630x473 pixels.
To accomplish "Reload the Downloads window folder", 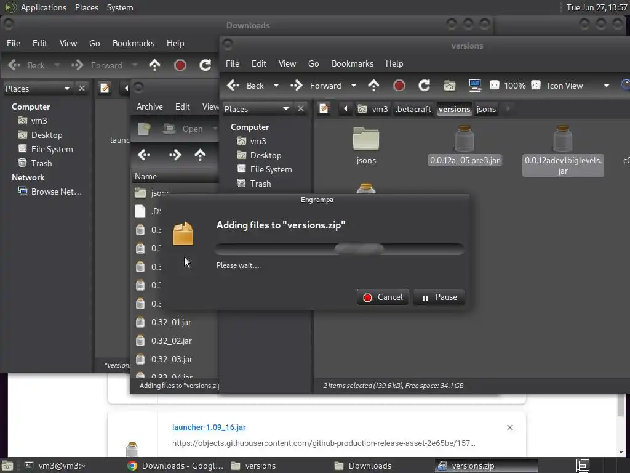I will point(205,65).
